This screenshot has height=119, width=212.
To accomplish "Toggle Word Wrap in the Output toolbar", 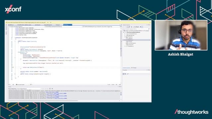I will tap(52, 89).
